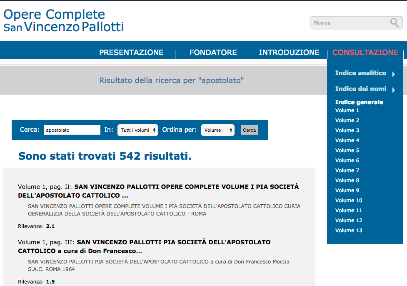This screenshot has width=407, height=286.
Task: Select Indice generale menu entry
Action: pyautogui.click(x=359, y=102)
